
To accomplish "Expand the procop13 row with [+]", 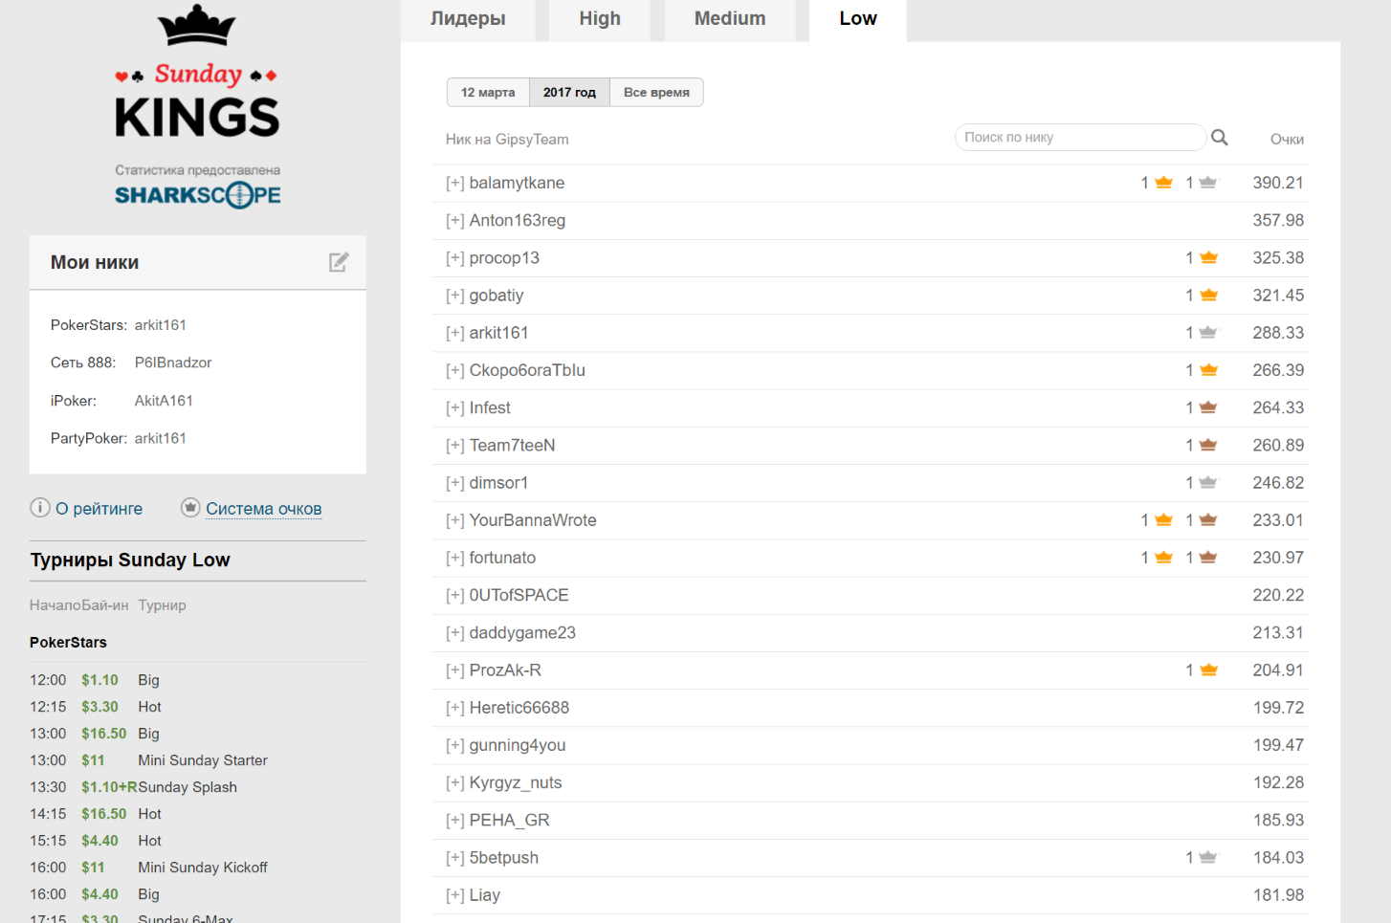I will [455, 258].
